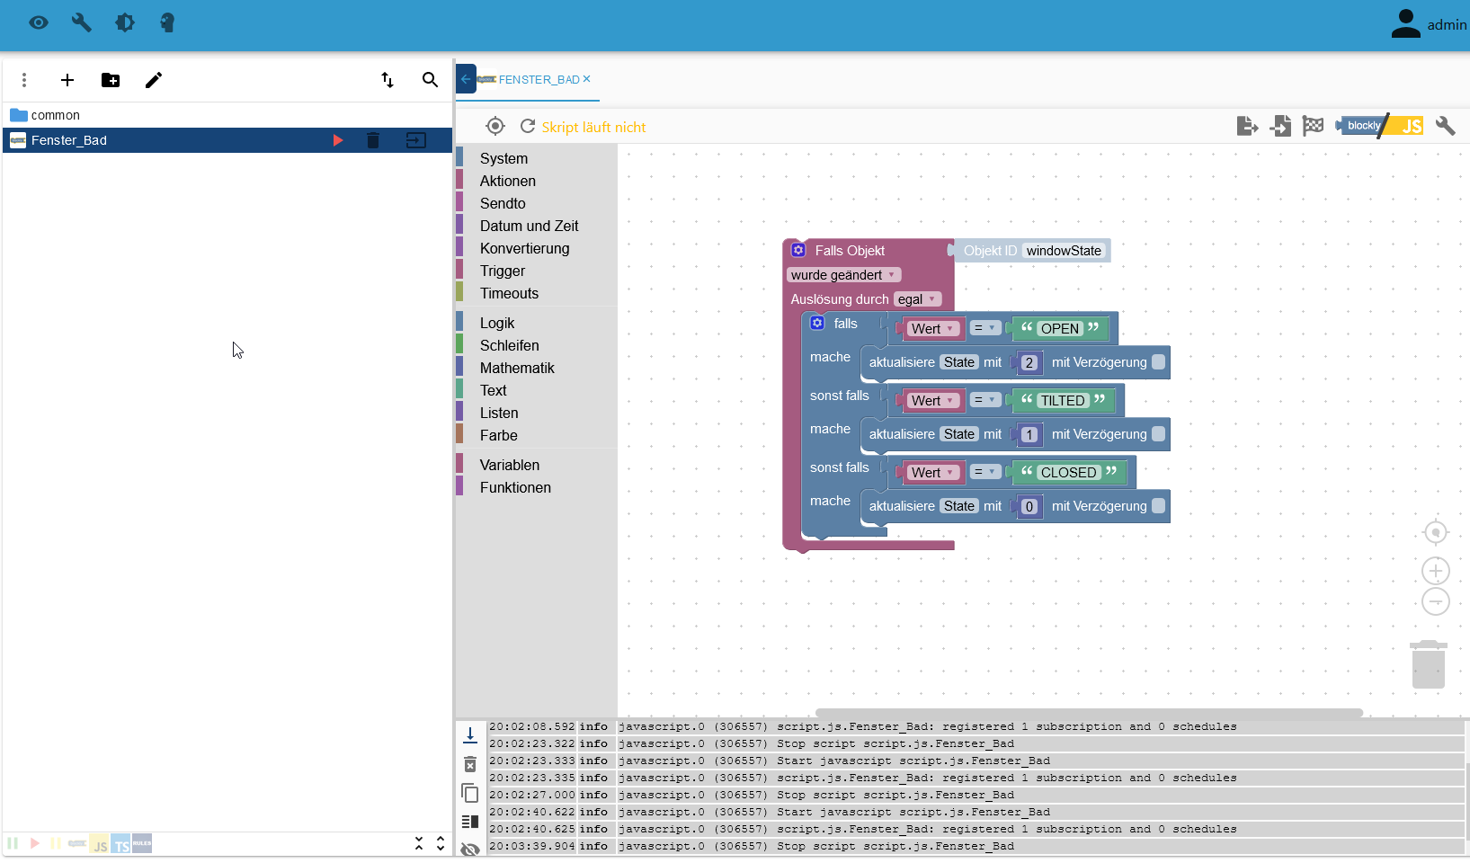Start the Fenster_Bad script with play button
Image resolution: width=1470 pixels, height=863 pixels.
tap(338, 140)
